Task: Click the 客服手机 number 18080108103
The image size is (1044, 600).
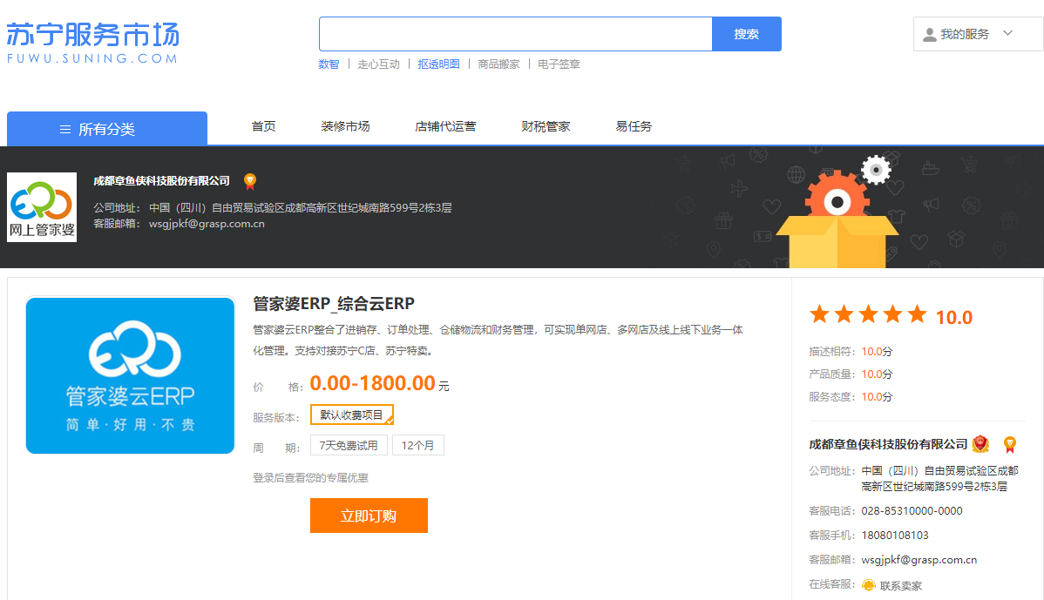Action: pos(895,536)
